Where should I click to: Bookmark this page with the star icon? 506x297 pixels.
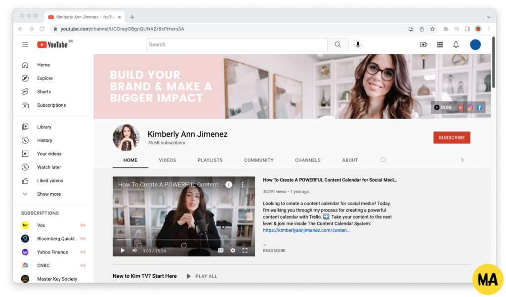(x=432, y=29)
